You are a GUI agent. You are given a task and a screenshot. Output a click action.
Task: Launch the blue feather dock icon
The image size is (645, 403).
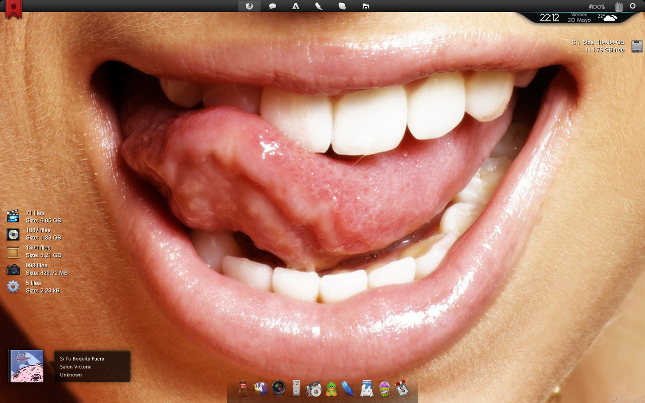click(x=349, y=388)
